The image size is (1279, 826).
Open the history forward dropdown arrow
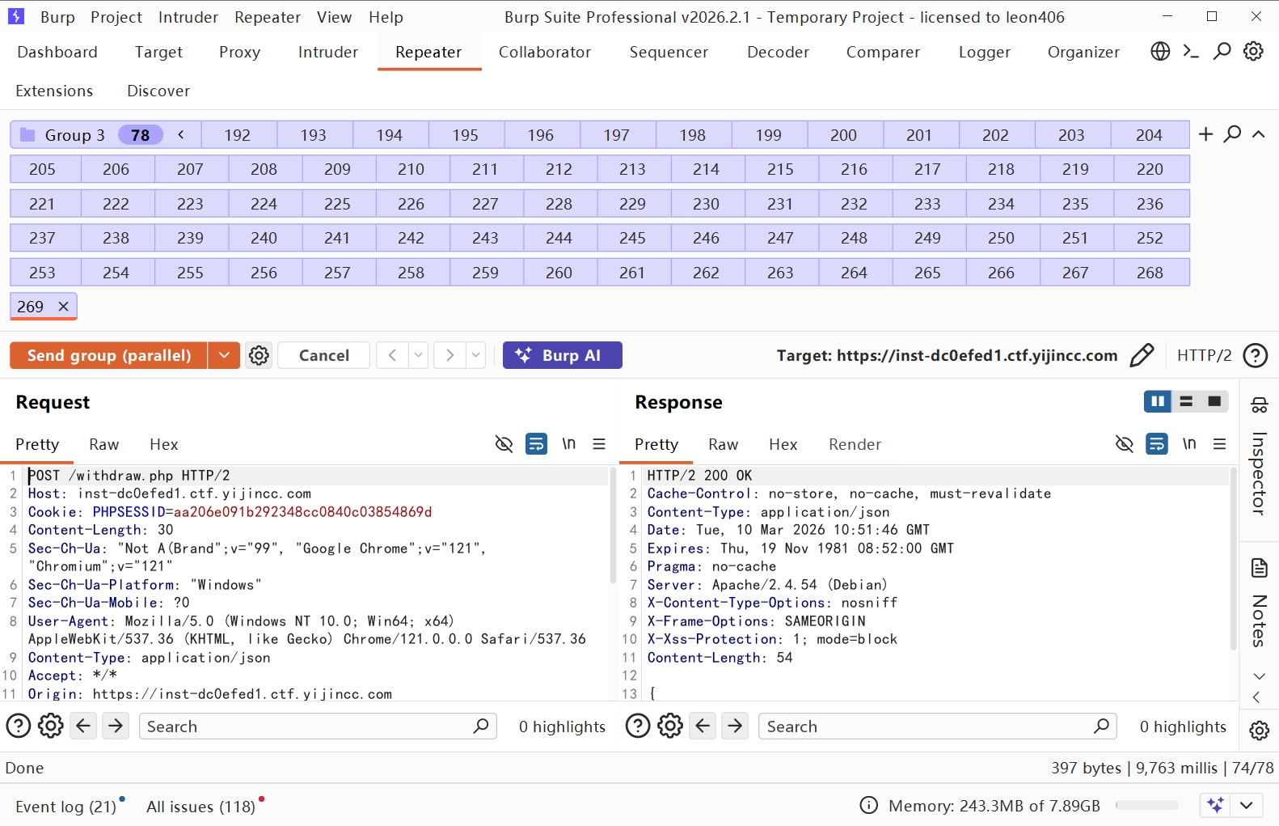[x=476, y=355]
